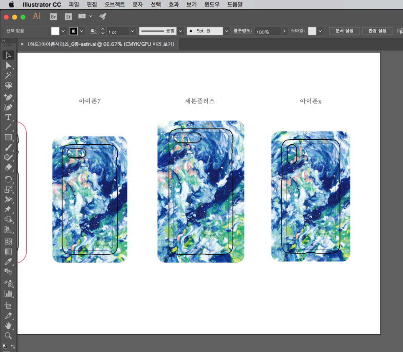Screen dimensions: 403x352
Task: Select the Slice tool
Action: click(x=8, y=316)
